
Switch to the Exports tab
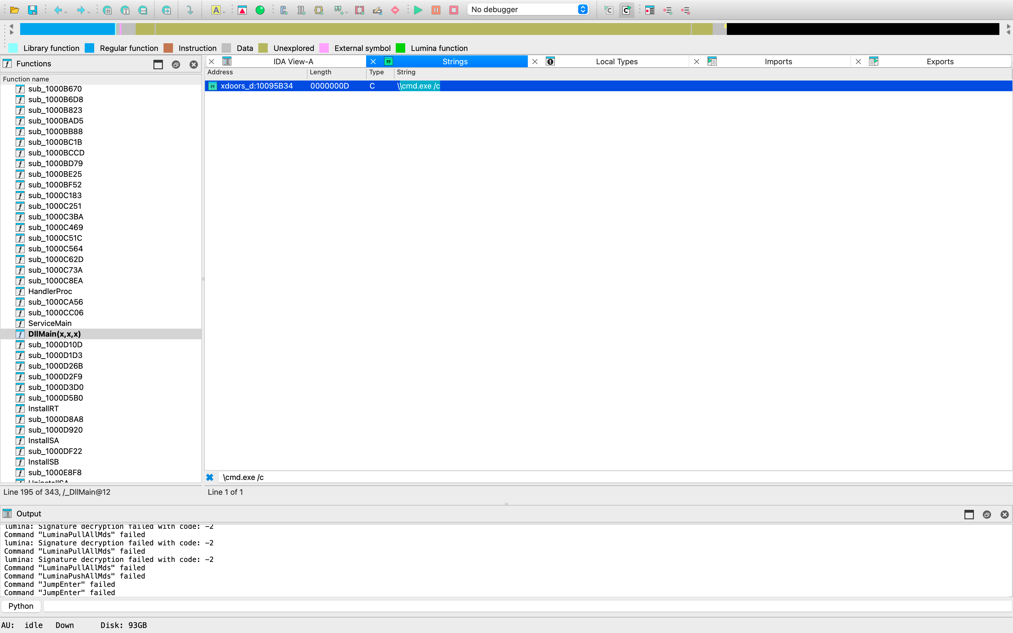(x=940, y=62)
